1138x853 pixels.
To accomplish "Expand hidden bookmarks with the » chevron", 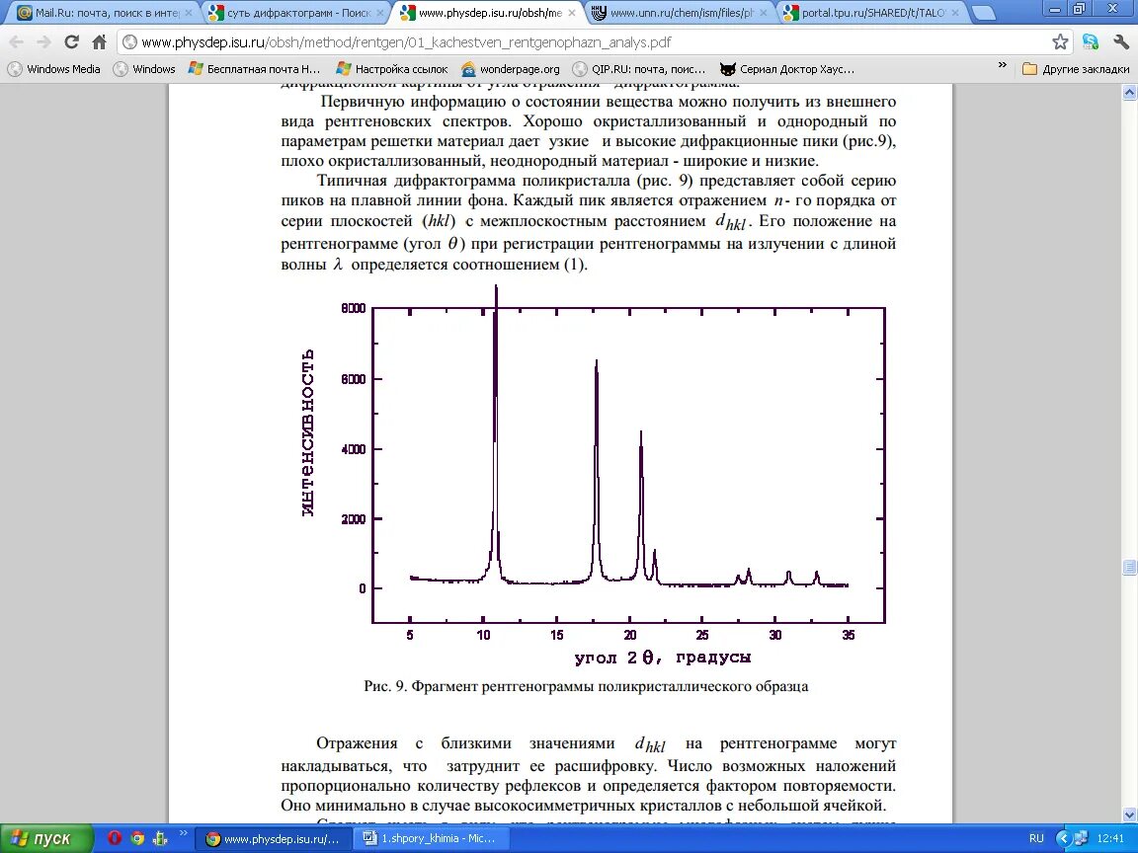I will click(1003, 66).
